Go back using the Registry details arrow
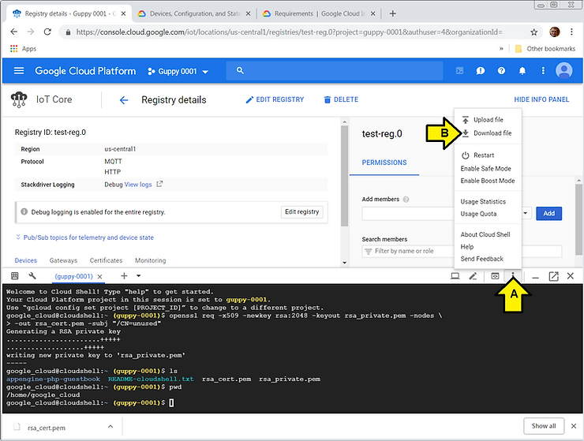Screen dimensions: 584x441 [123, 100]
